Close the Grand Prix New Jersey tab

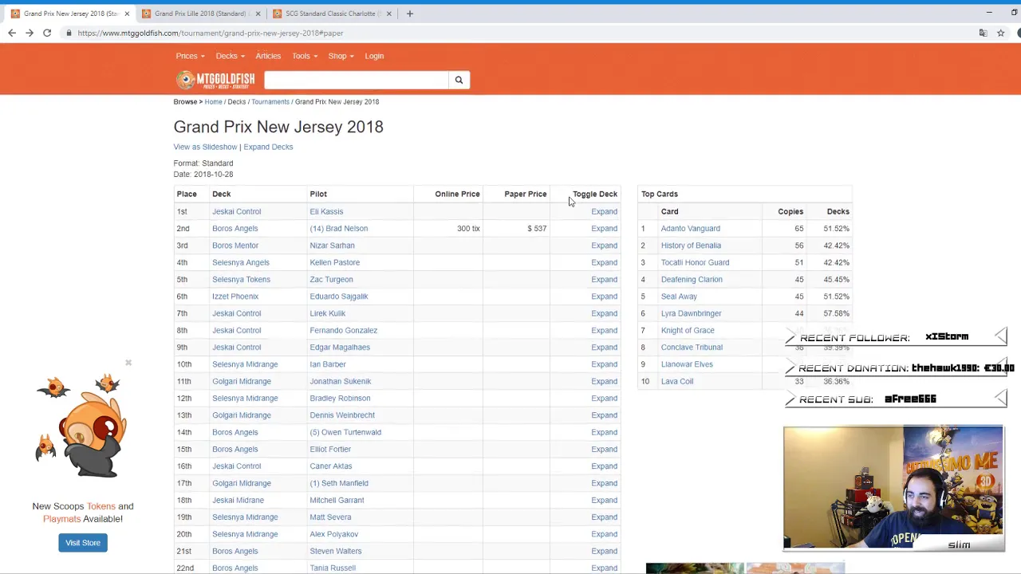coord(126,14)
